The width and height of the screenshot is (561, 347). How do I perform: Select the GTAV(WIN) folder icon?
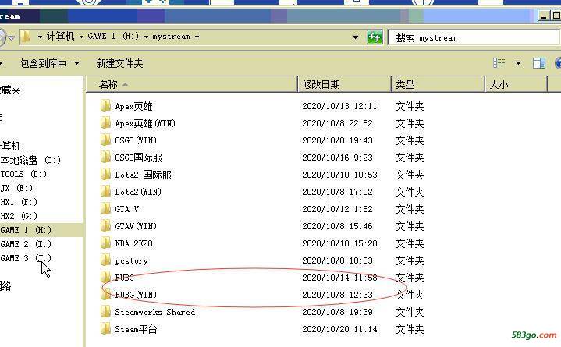[x=105, y=226]
